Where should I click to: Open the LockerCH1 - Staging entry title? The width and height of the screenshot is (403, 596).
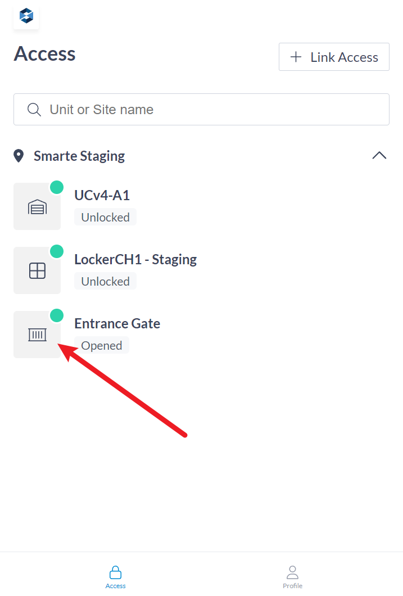[x=135, y=259]
